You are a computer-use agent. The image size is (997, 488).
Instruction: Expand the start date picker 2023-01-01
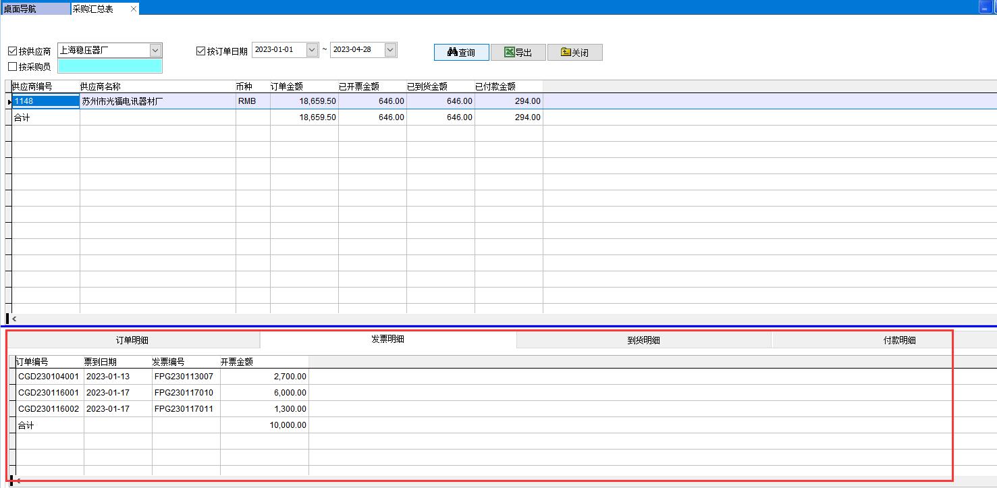[x=312, y=50]
